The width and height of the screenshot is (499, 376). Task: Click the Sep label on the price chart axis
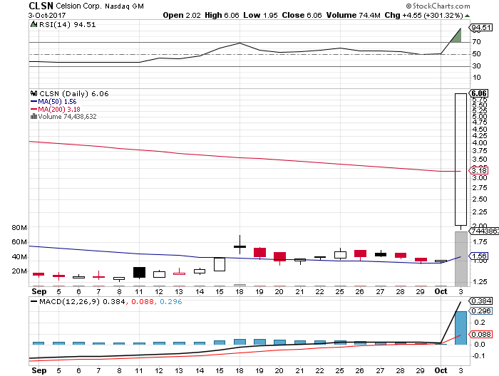[38, 291]
